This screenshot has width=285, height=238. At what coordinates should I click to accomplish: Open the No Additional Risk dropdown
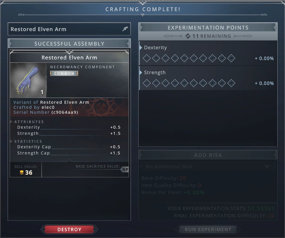point(208,166)
